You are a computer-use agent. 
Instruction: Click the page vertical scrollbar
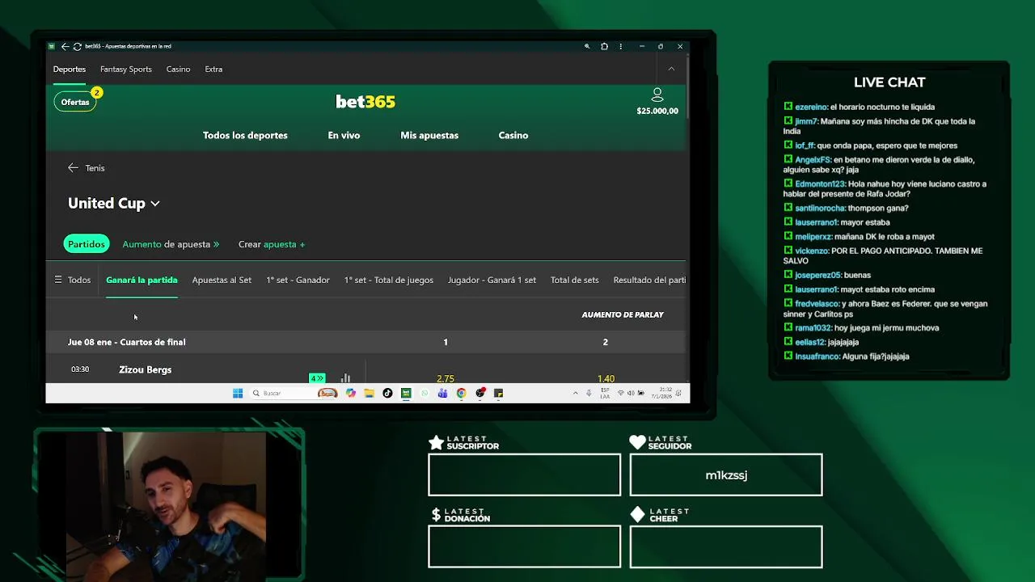[687, 89]
